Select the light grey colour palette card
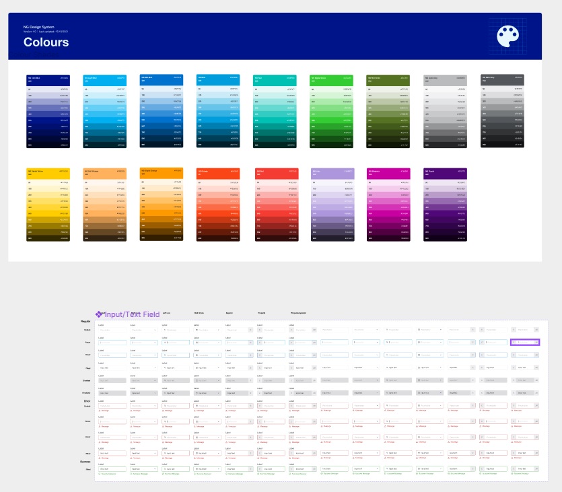562x492 pixels. tap(444, 111)
